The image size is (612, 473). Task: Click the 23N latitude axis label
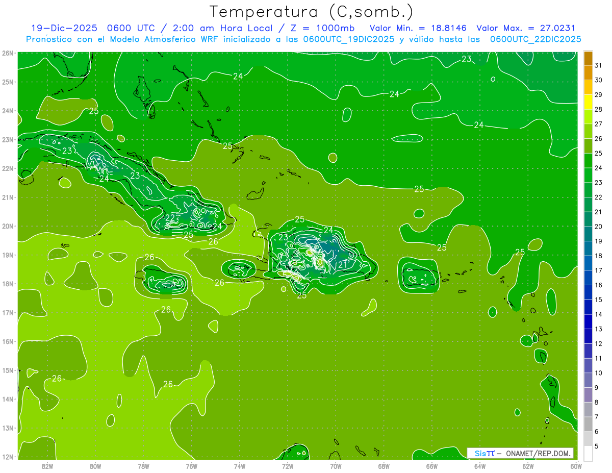7,139
